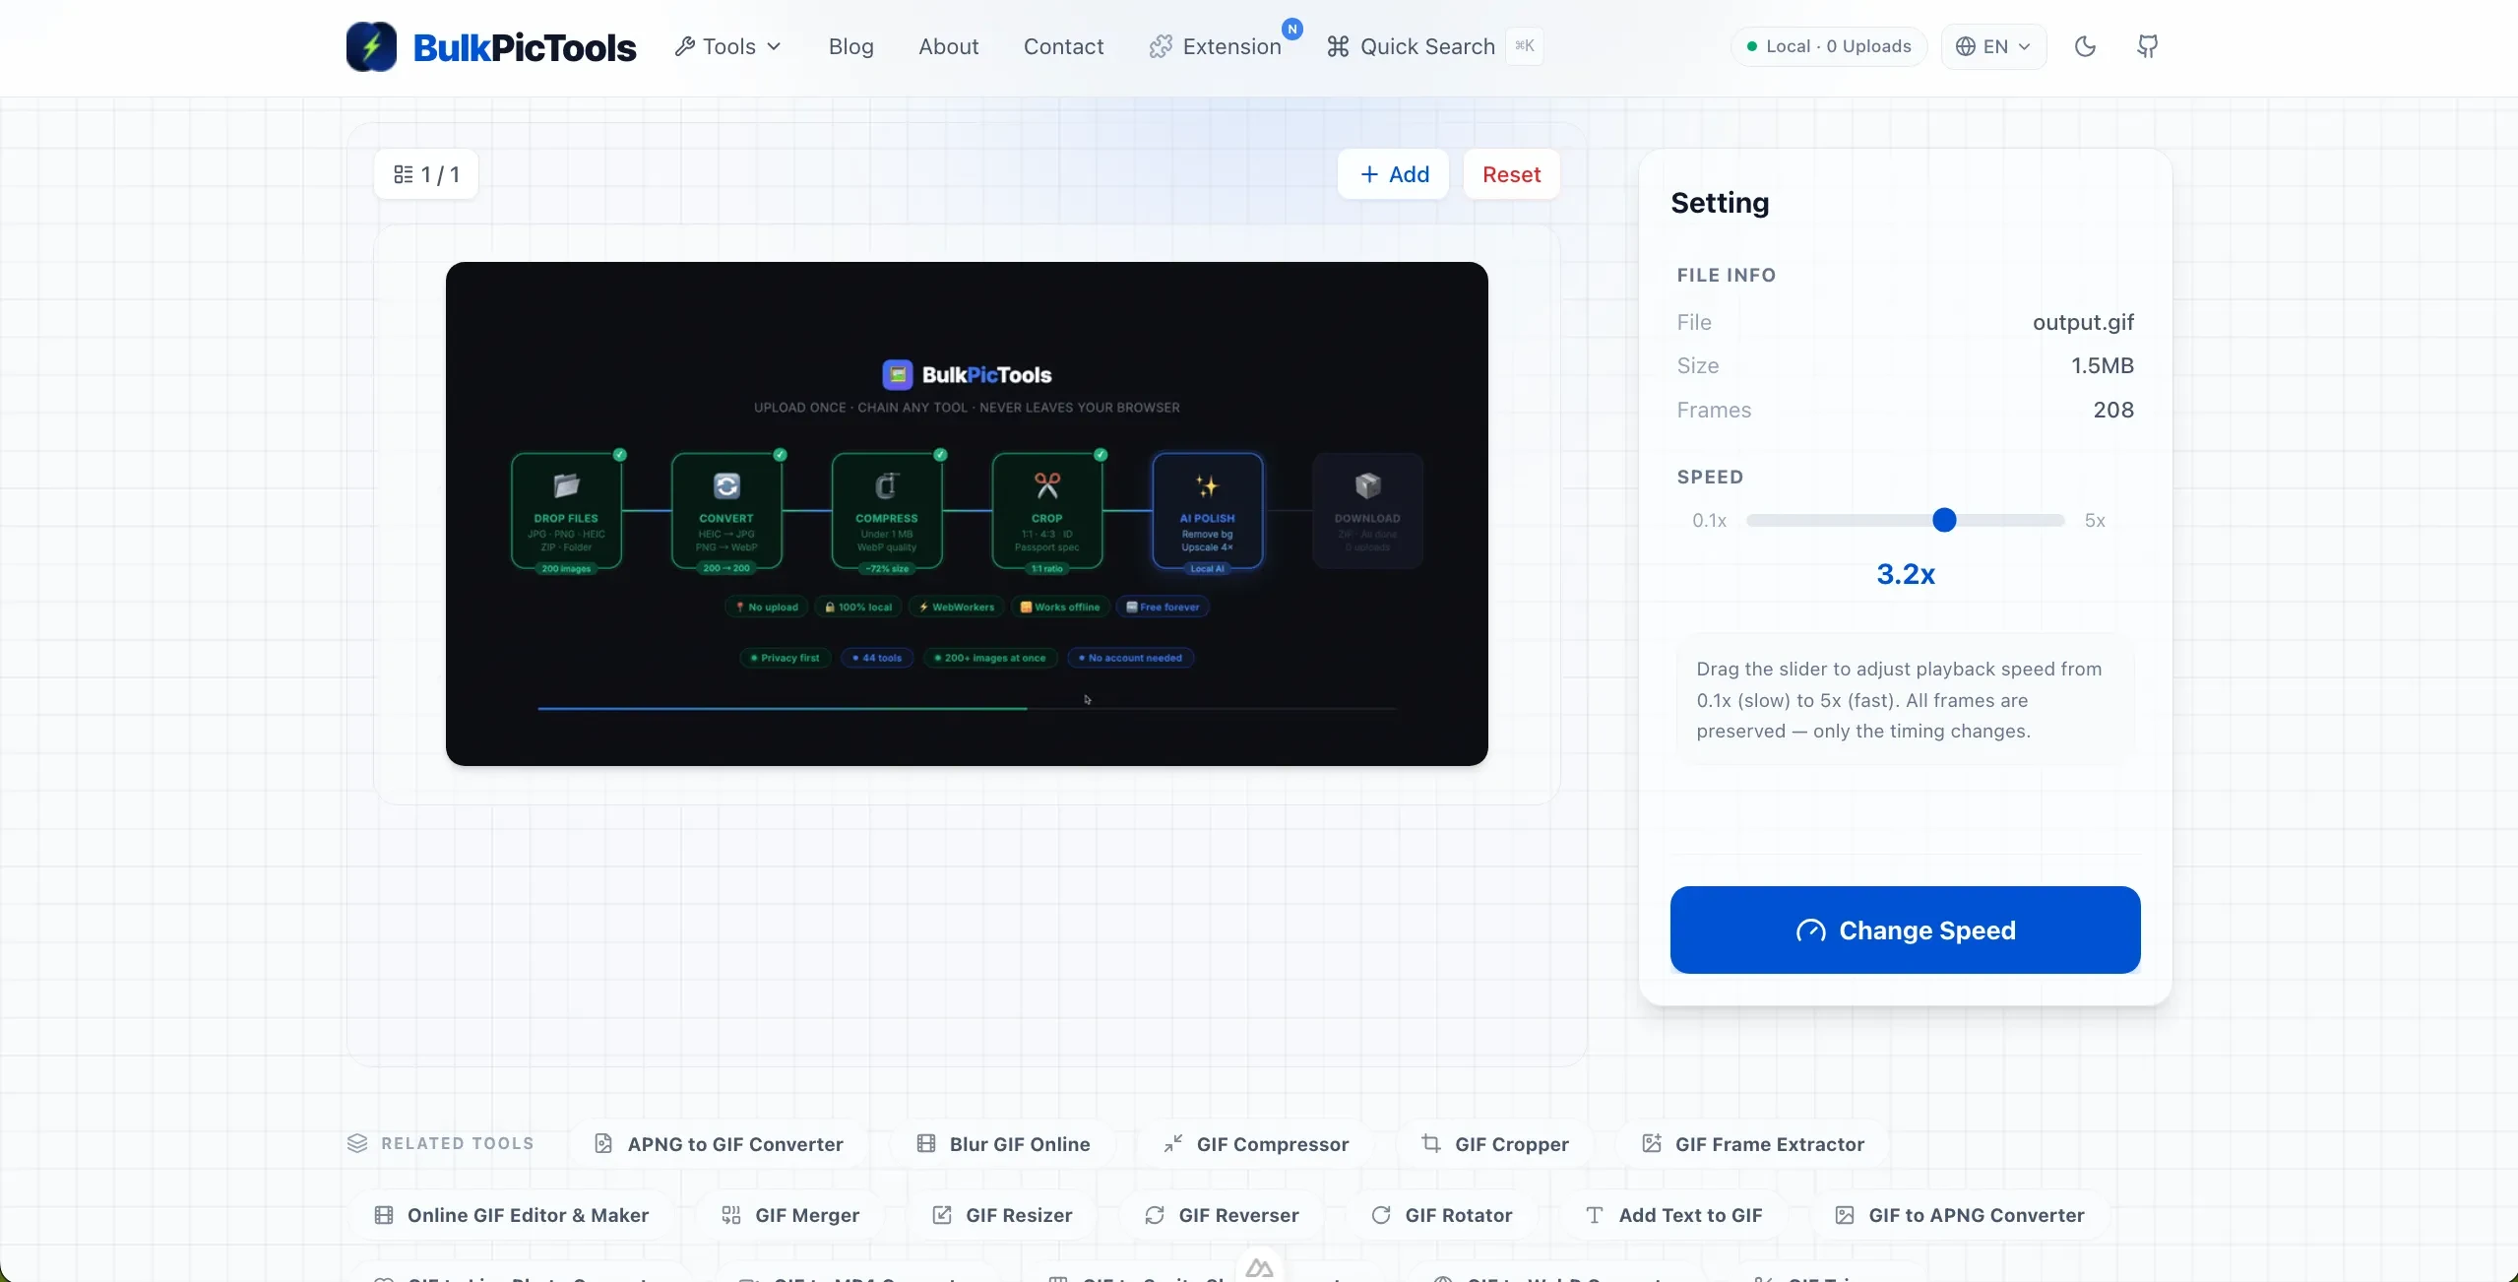Open GIF Cropper tool
The width and height of the screenshot is (2518, 1282).
[1495, 1143]
